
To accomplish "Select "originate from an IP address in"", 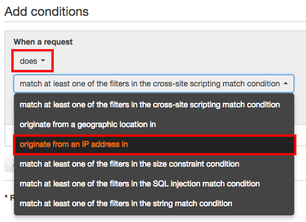I will pyautogui.click(x=154, y=145).
